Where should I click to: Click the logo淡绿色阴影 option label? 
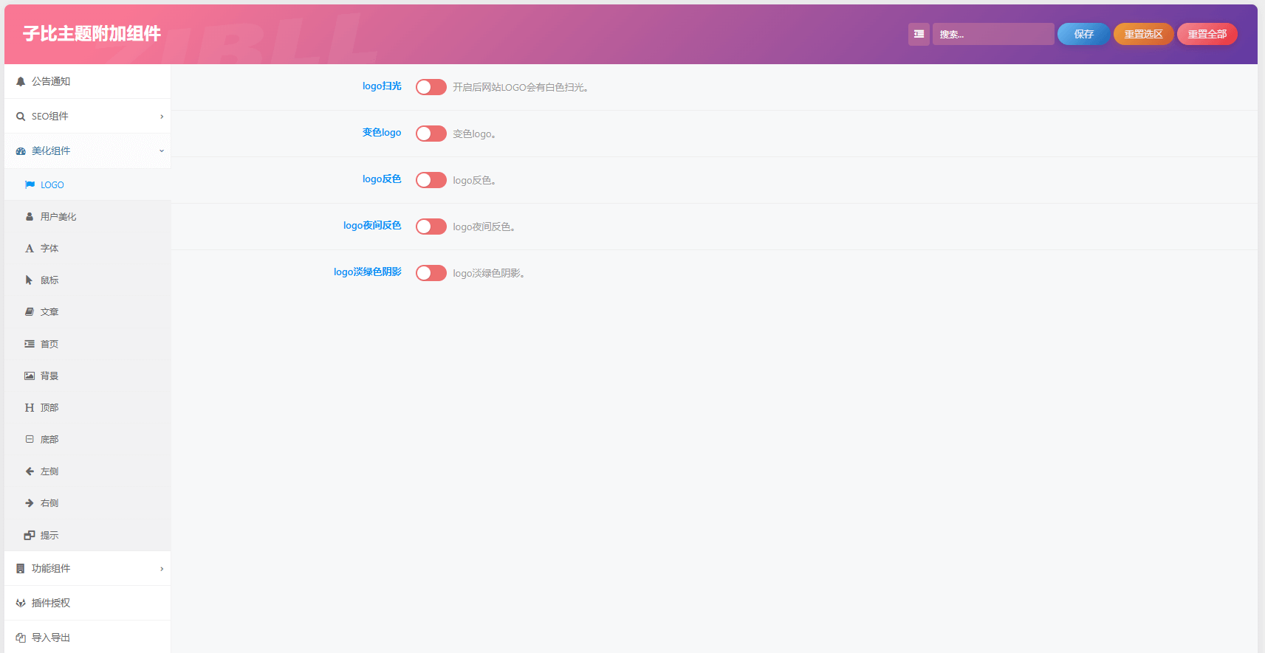(368, 272)
